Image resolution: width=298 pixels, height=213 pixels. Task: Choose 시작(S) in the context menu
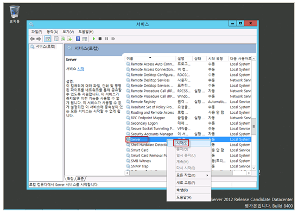(189, 143)
